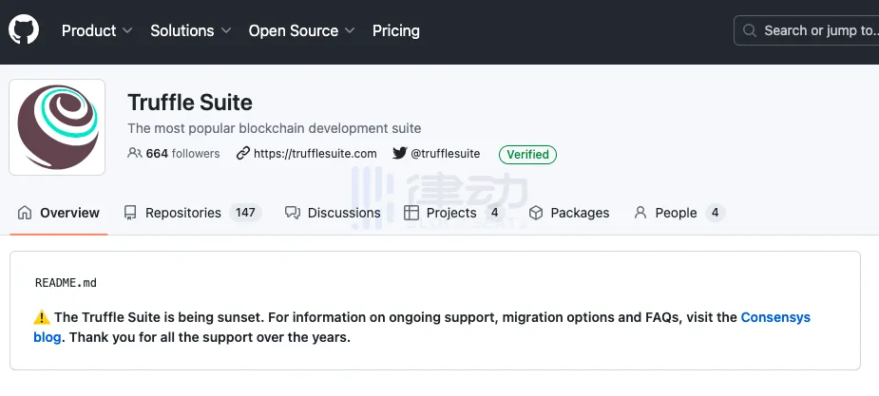The height and width of the screenshot is (396, 879).
Task: Click the Open Source menu chevron arrow
Action: [x=350, y=30]
